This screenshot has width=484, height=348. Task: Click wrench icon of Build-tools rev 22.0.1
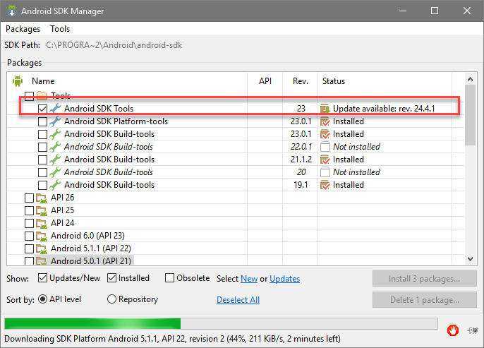pyautogui.click(x=55, y=147)
